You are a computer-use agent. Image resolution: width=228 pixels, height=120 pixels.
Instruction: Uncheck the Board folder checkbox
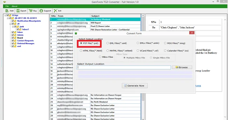(x=13, y=38)
